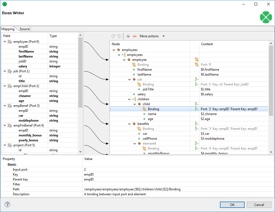275x212 pixels.
Task: Click the project (Port 5) record icon
Action: (10, 145)
